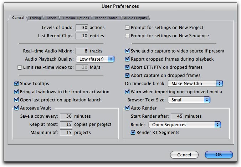
Task: Toggle Abort capture on dropped frames
Action: tap(128, 75)
